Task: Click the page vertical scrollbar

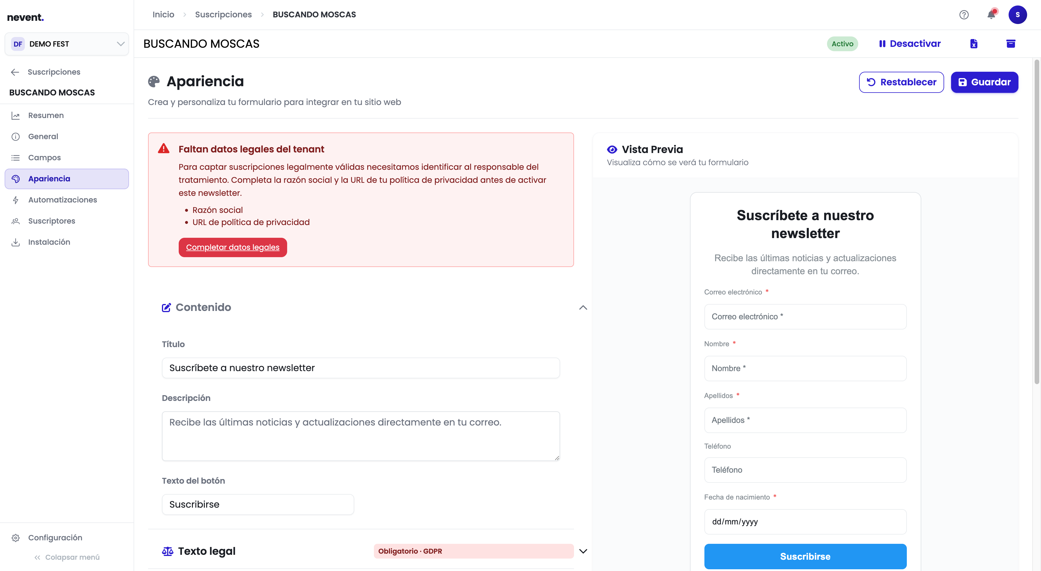Action: [x=1037, y=222]
